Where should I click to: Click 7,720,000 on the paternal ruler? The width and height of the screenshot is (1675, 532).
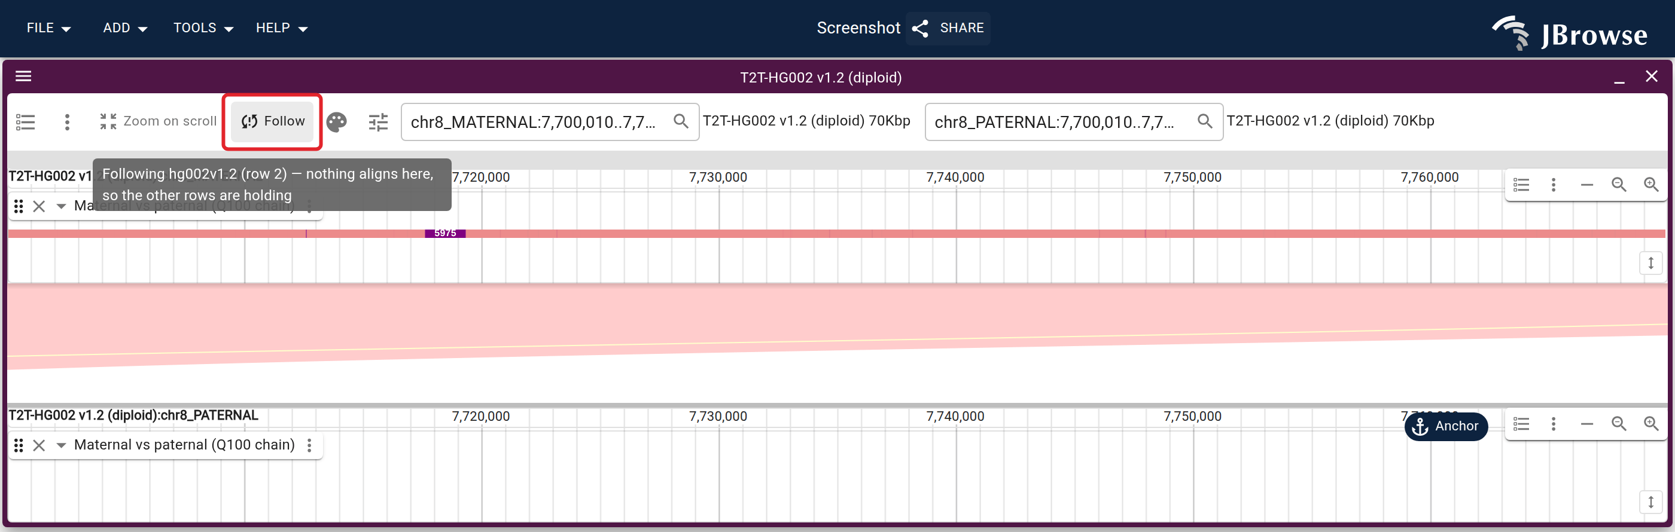click(480, 417)
